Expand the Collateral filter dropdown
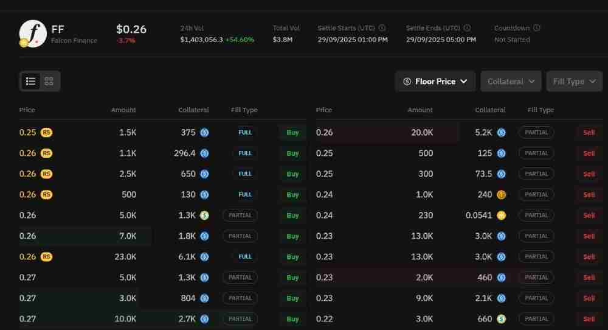Screen dimensions: 608x330 point(511,82)
